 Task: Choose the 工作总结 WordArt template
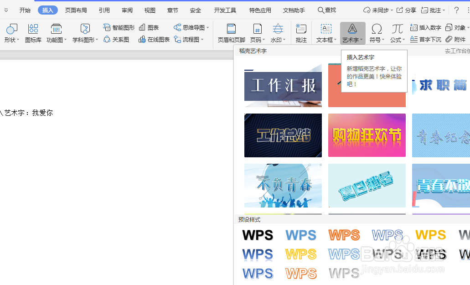point(283,135)
